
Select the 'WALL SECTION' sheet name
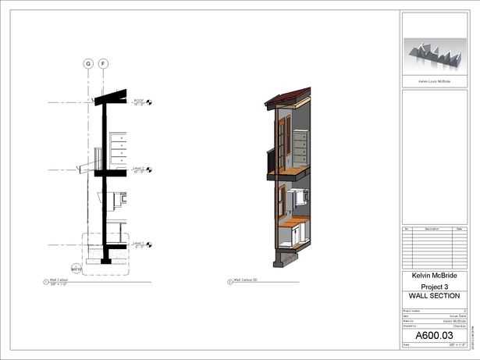[x=435, y=296]
